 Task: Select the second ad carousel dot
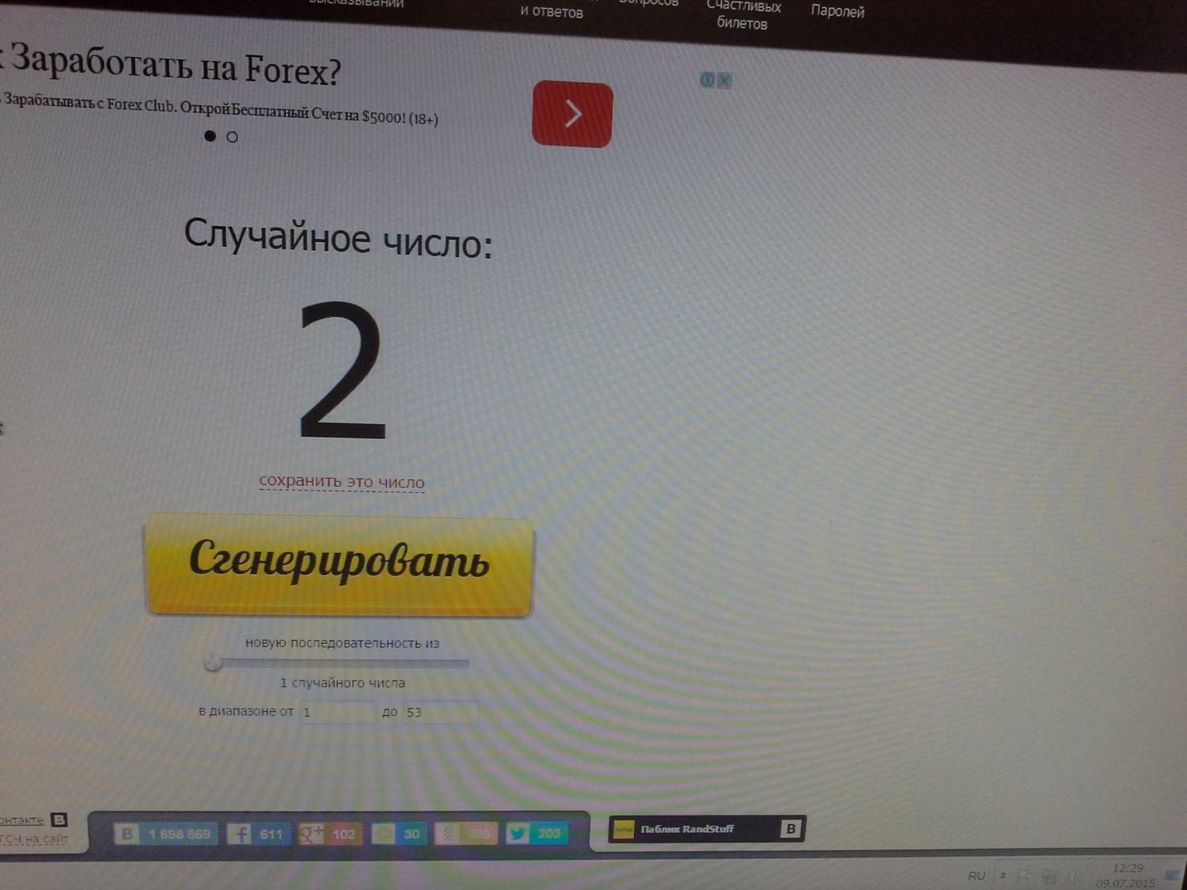coord(232,137)
